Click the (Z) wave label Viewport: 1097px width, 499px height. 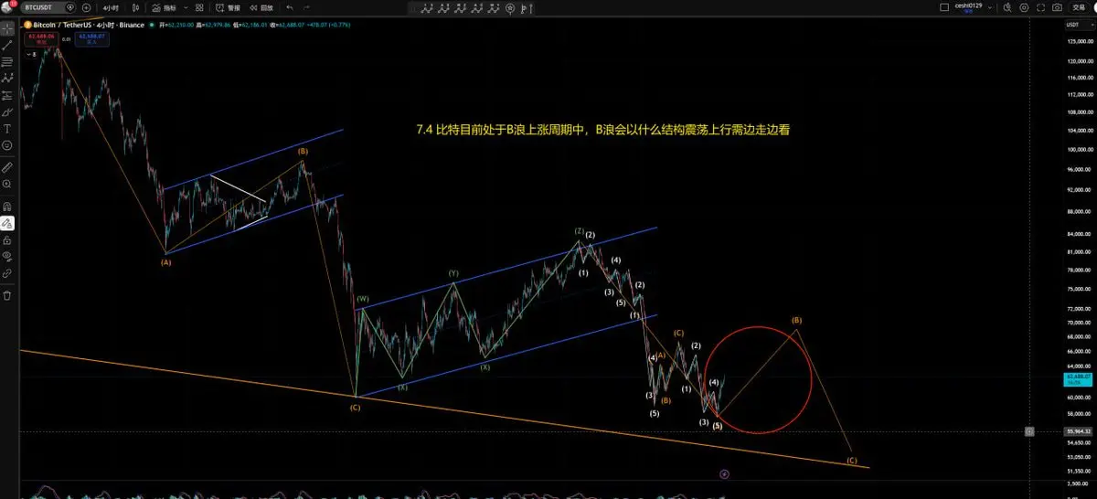(x=580, y=231)
